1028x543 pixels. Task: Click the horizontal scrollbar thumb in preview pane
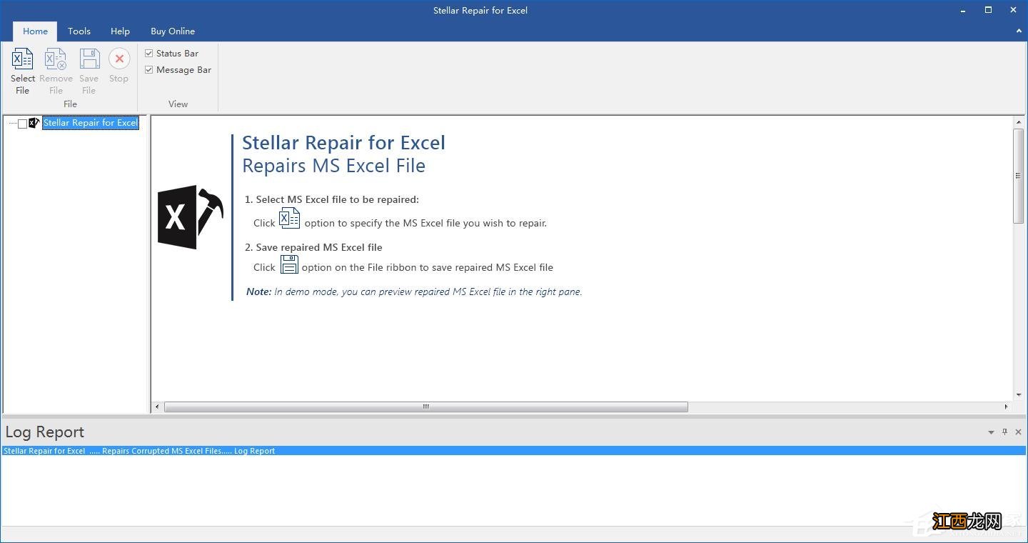426,407
